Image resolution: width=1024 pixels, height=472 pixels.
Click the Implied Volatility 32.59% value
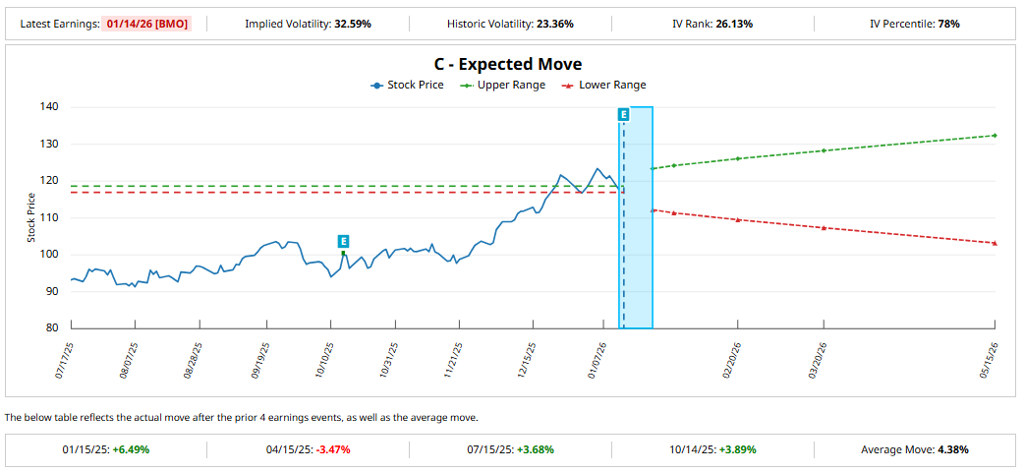353,25
